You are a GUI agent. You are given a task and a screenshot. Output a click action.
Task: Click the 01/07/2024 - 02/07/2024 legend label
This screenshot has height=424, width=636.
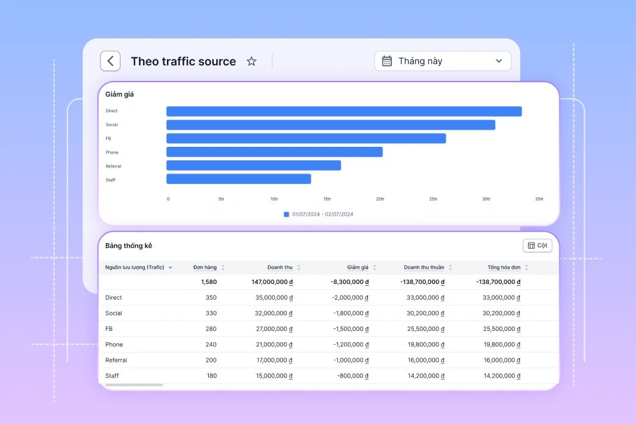[323, 214]
